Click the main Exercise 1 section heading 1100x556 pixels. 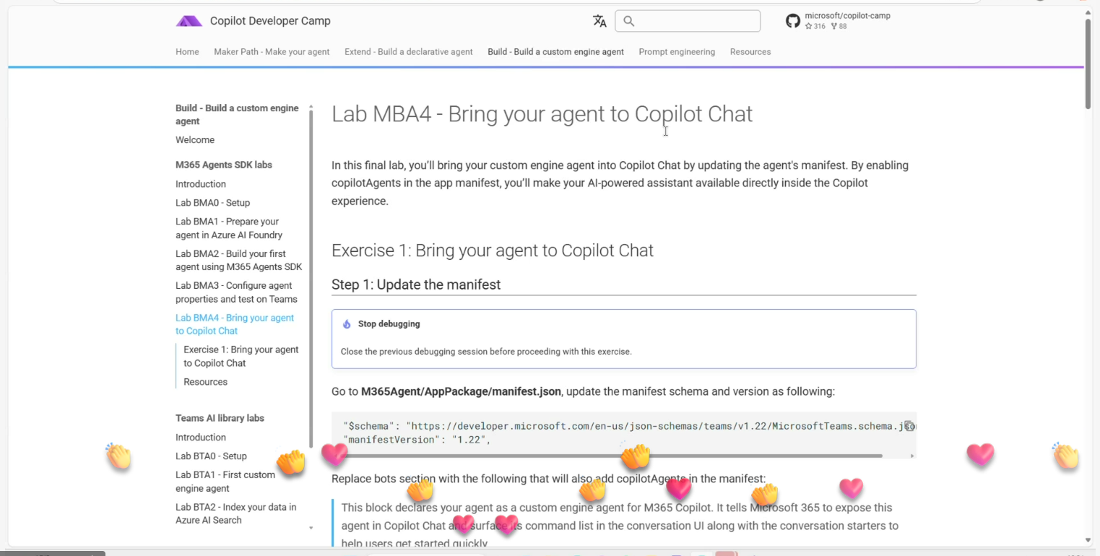click(x=493, y=251)
